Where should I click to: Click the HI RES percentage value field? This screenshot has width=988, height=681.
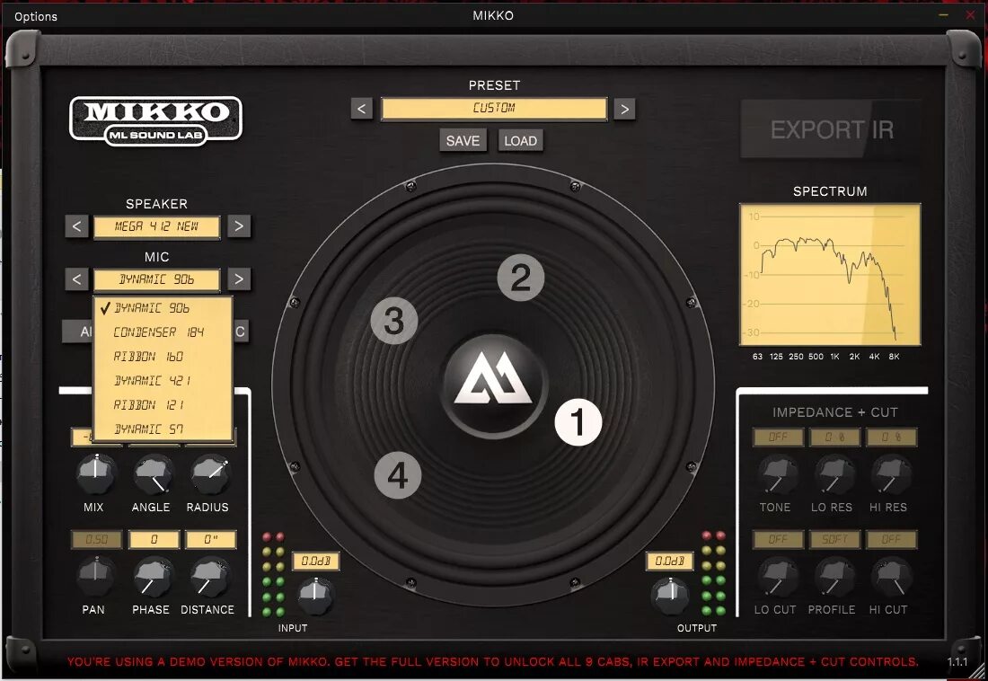892,437
